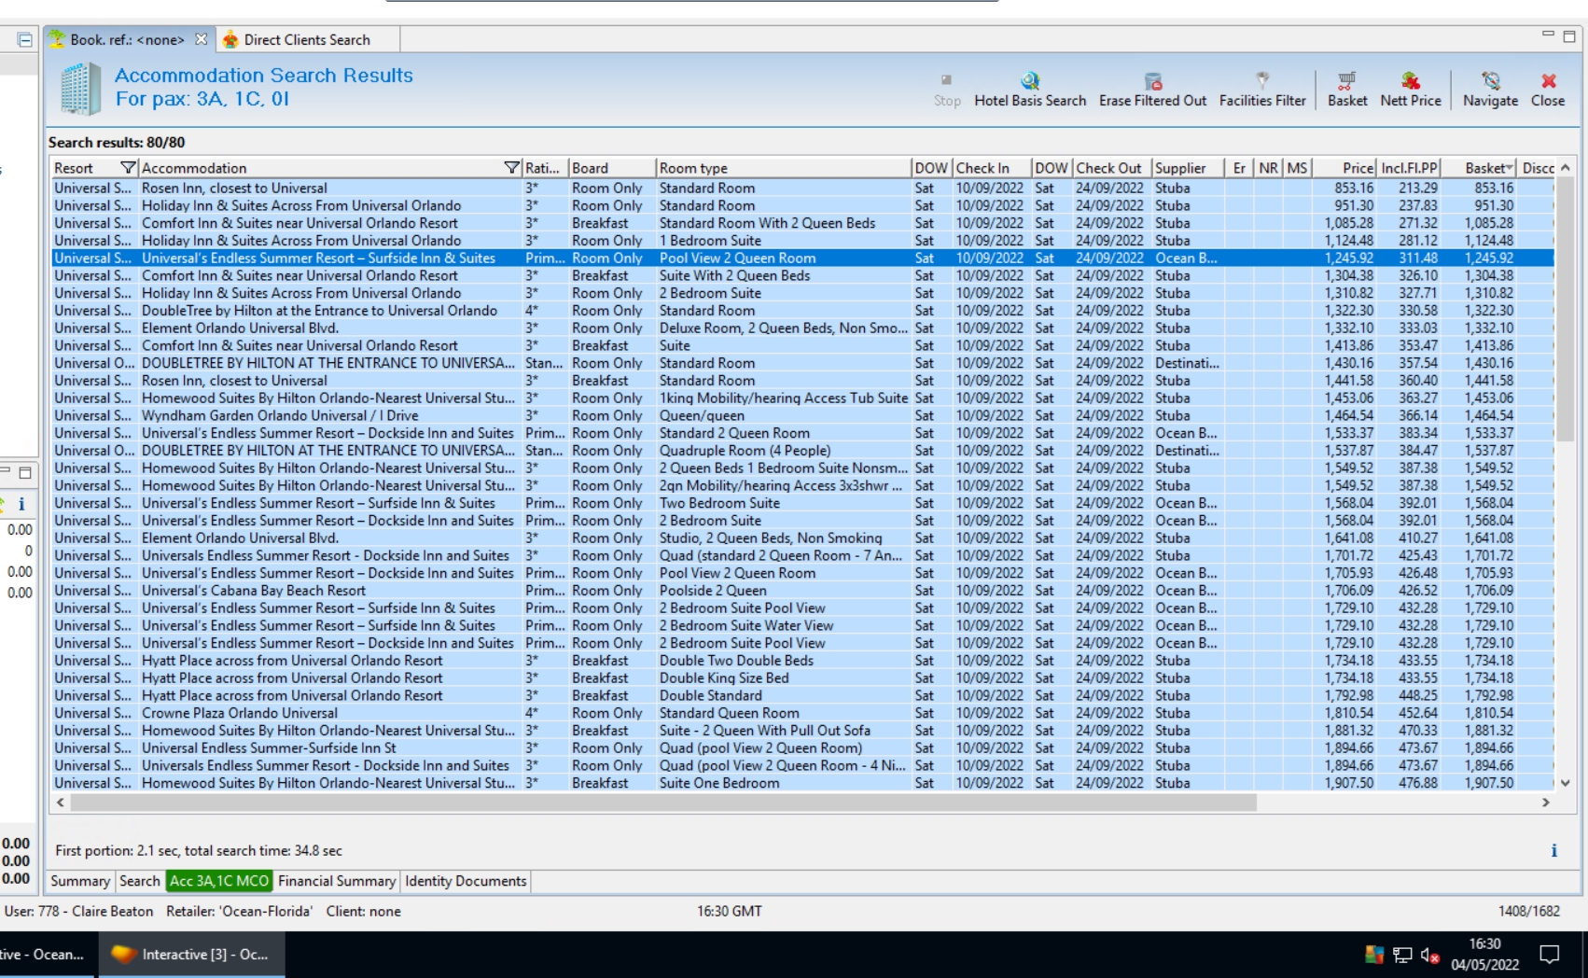Switch to Direct Clients Search tab

pos(307,40)
